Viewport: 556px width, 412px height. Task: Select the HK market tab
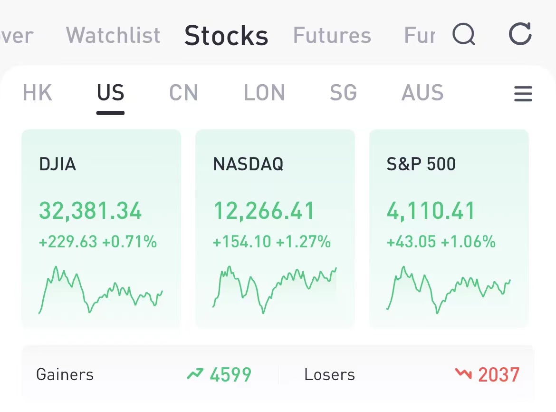click(37, 93)
